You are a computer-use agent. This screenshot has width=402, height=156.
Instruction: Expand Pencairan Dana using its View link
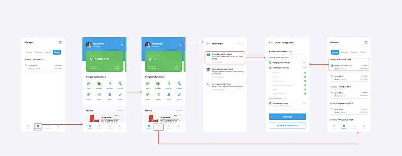click(304, 103)
